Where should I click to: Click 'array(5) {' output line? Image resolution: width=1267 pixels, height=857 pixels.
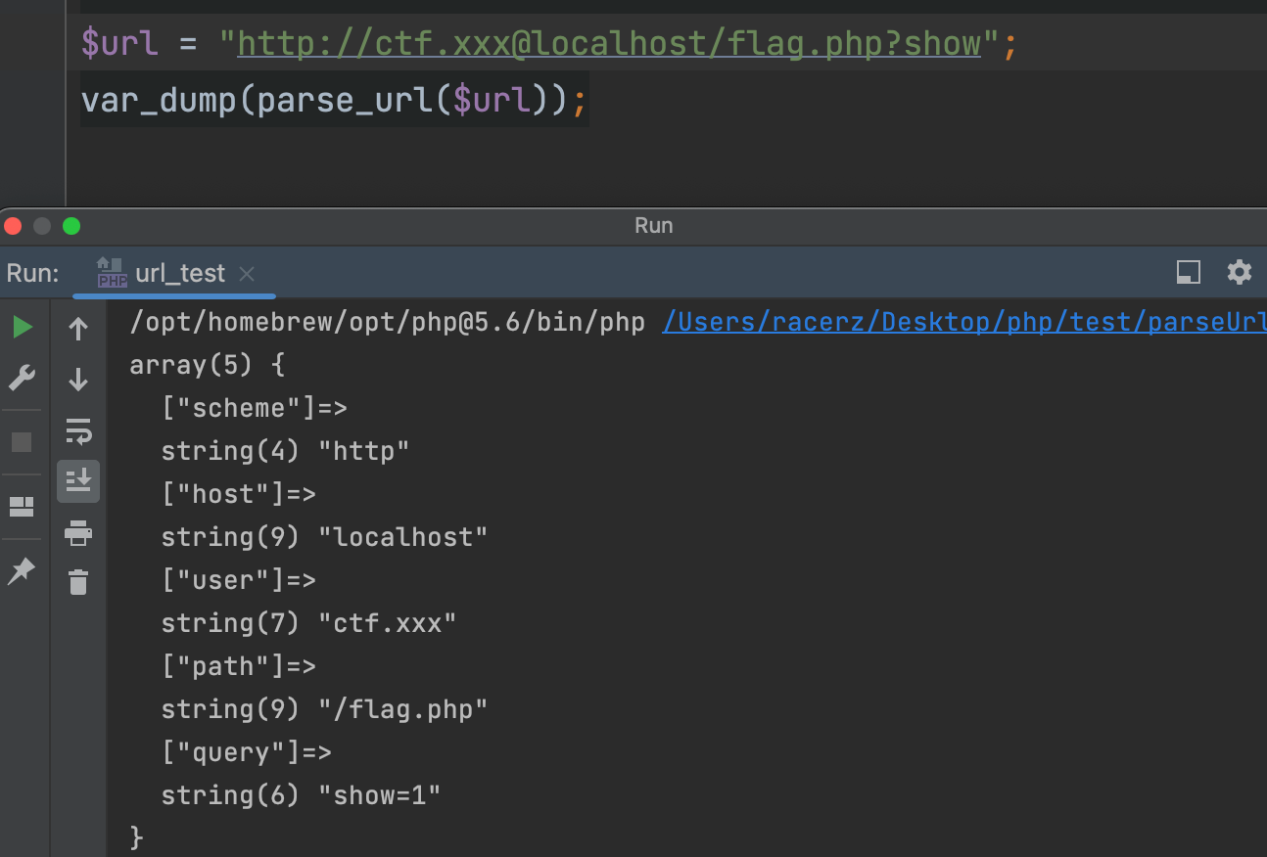(207, 365)
